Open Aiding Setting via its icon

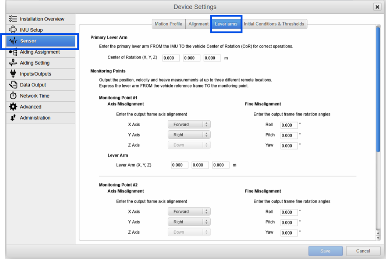coord(13,63)
